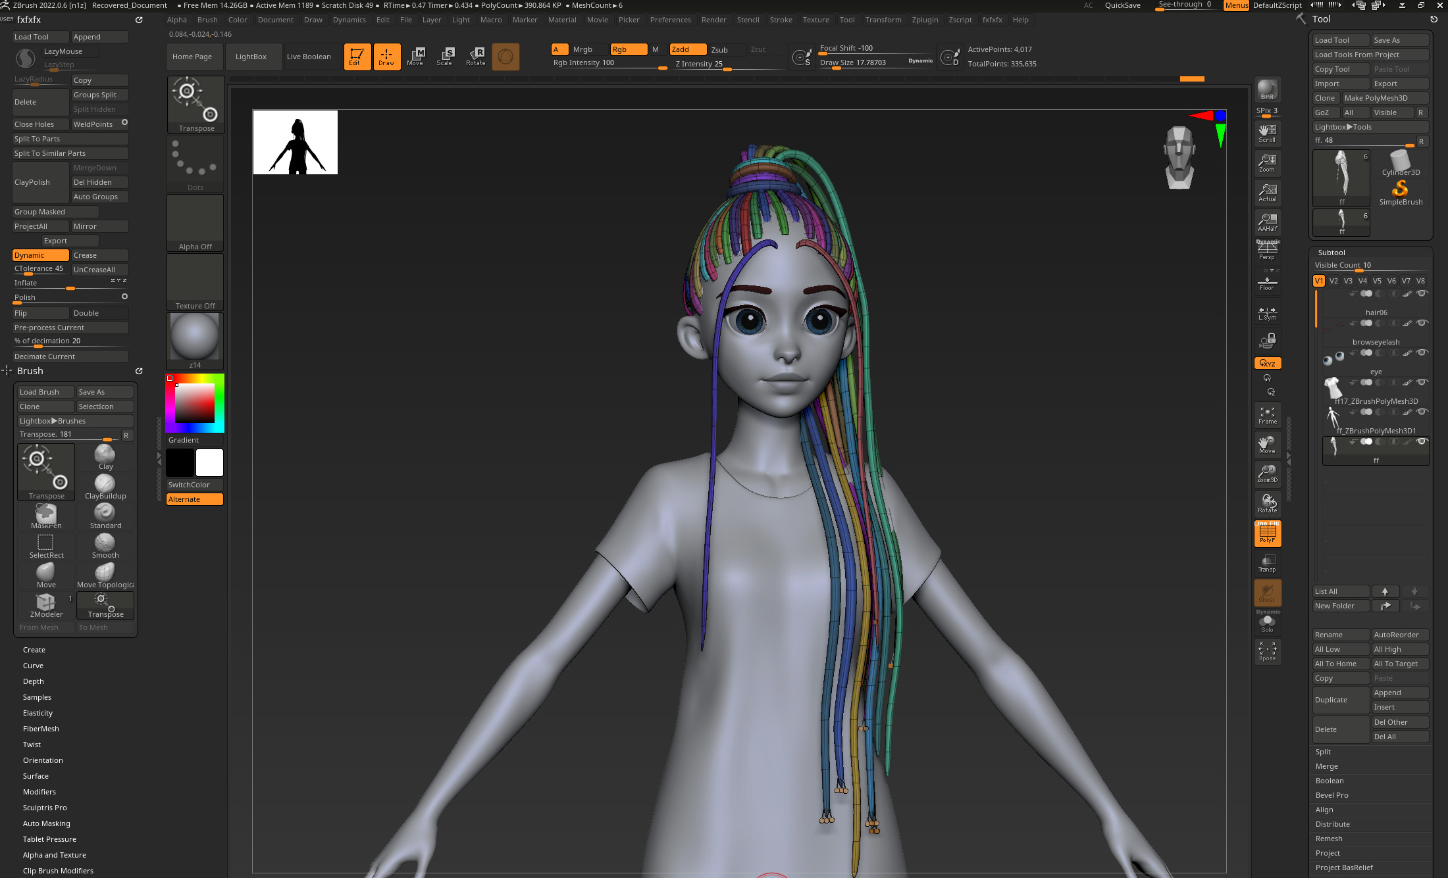
Task: Click the Duplicate subtool button
Action: click(x=1341, y=700)
